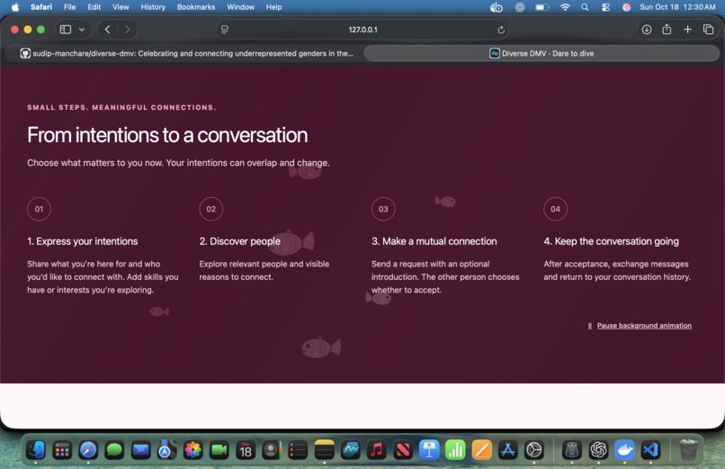Screen dimensions: 725x469
Task: Open Control Center in the menu bar
Action: 605,7
